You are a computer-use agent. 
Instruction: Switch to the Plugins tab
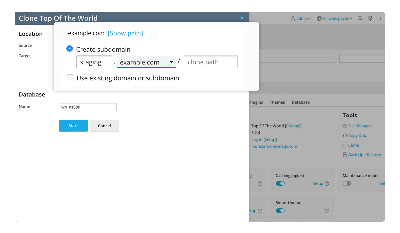pyautogui.click(x=256, y=102)
